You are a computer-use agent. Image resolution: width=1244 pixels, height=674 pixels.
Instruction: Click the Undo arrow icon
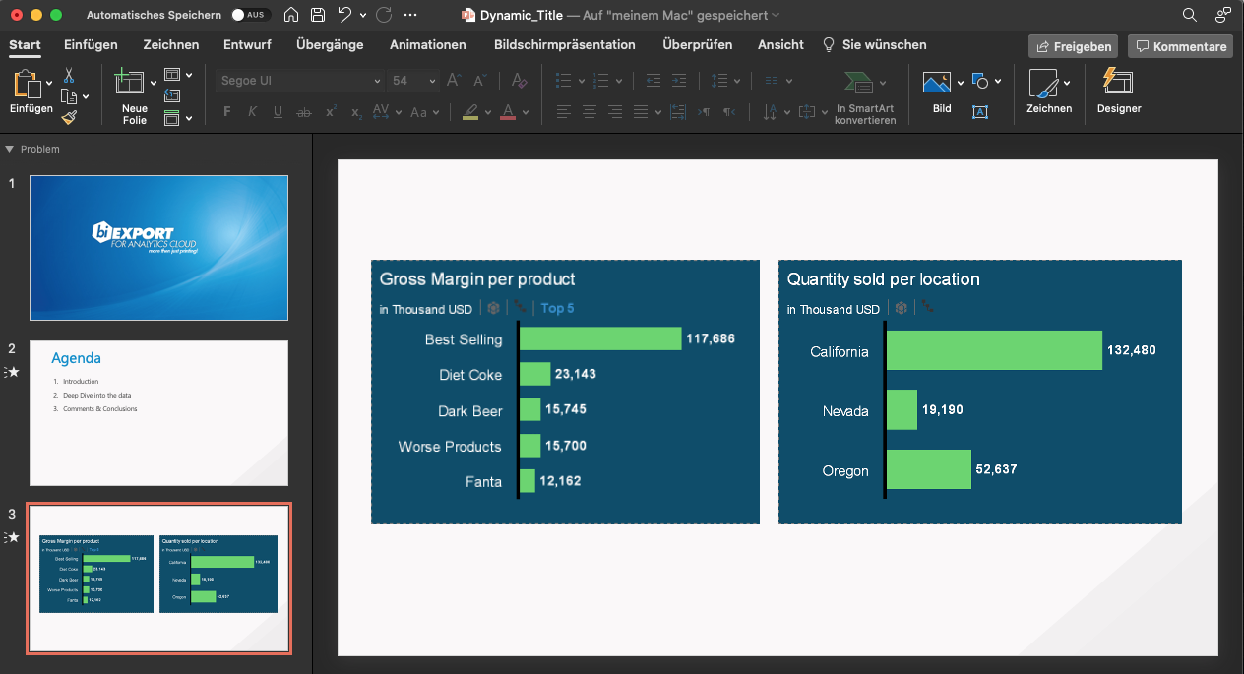(x=344, y=15)
